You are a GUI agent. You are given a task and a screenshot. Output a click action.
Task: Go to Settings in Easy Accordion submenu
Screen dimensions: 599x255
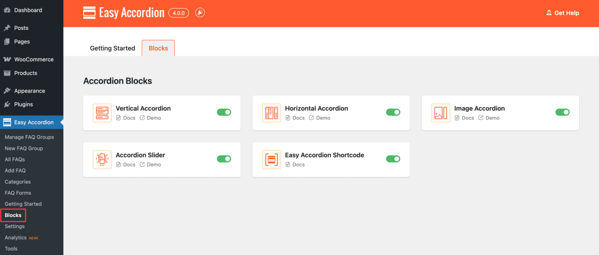click(15, 226)
